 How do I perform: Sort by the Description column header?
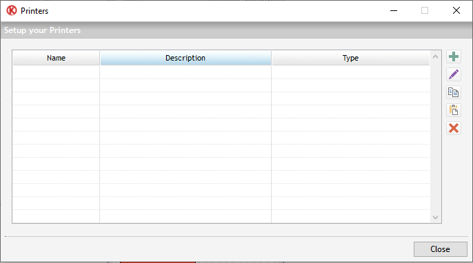click(185, 58)
